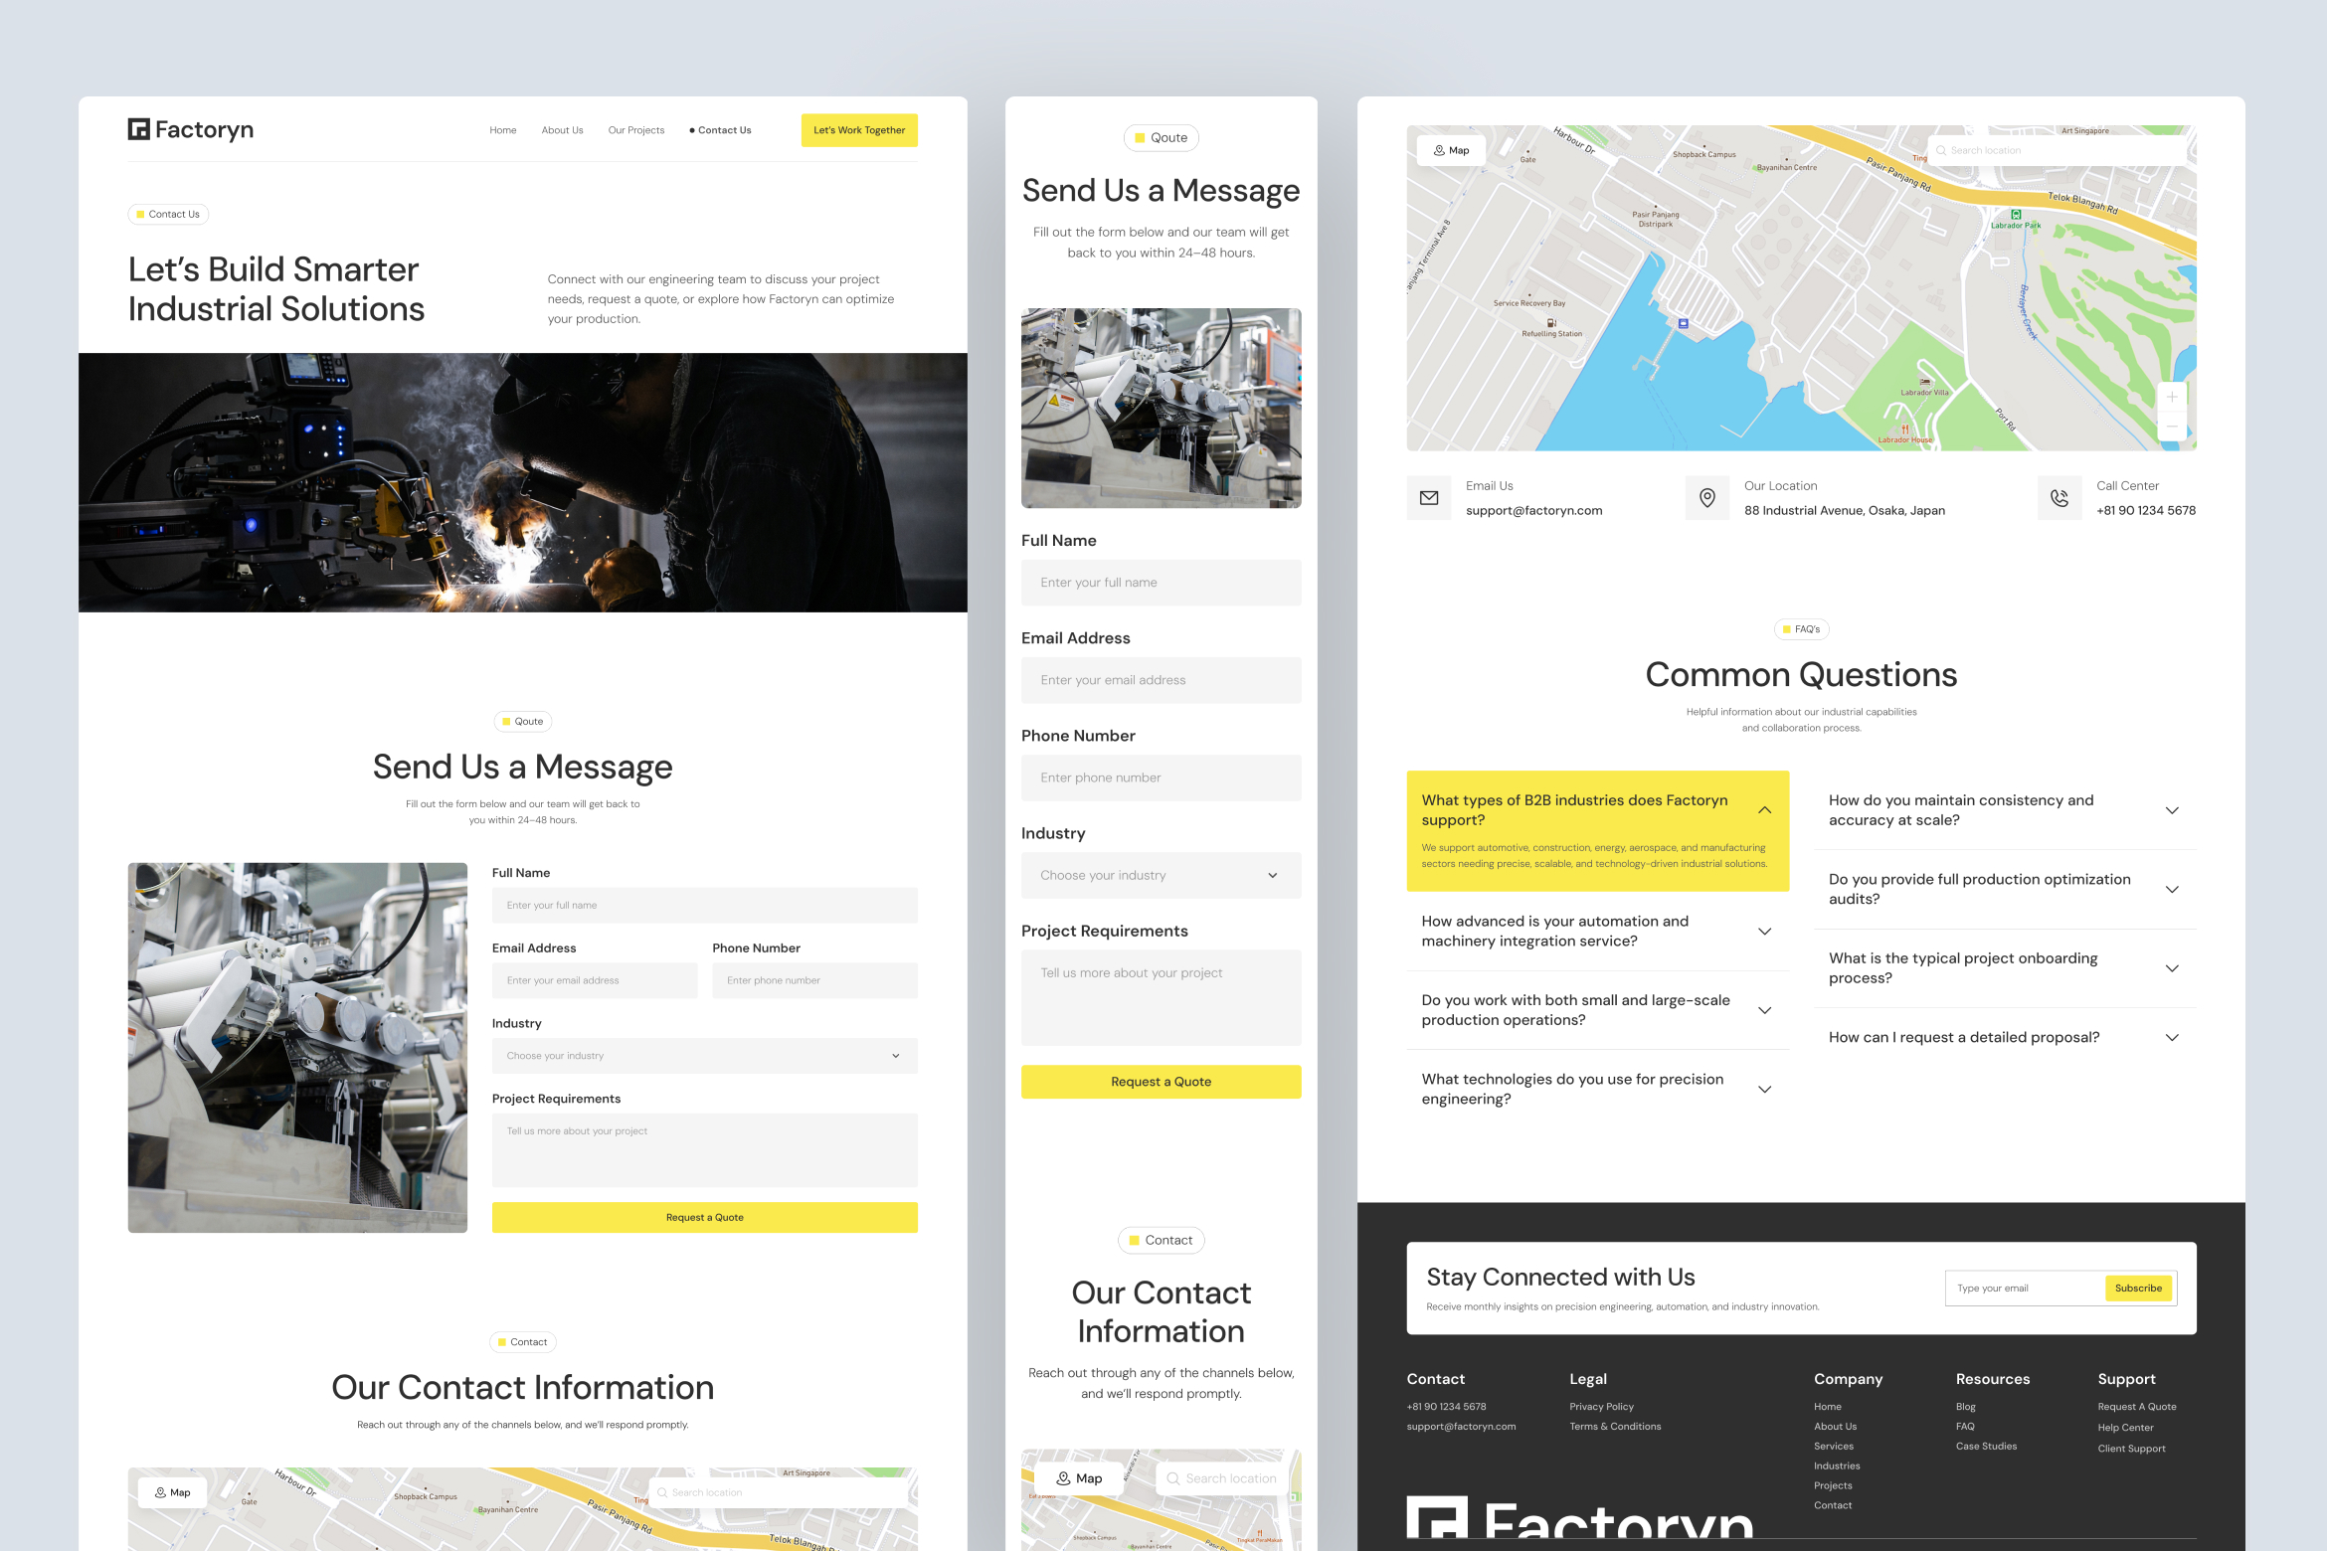The height and width of the screenshot is (1551, 2327).
Task: Expand the automation and machinery integration question
Action: (x=1764, y=932)
